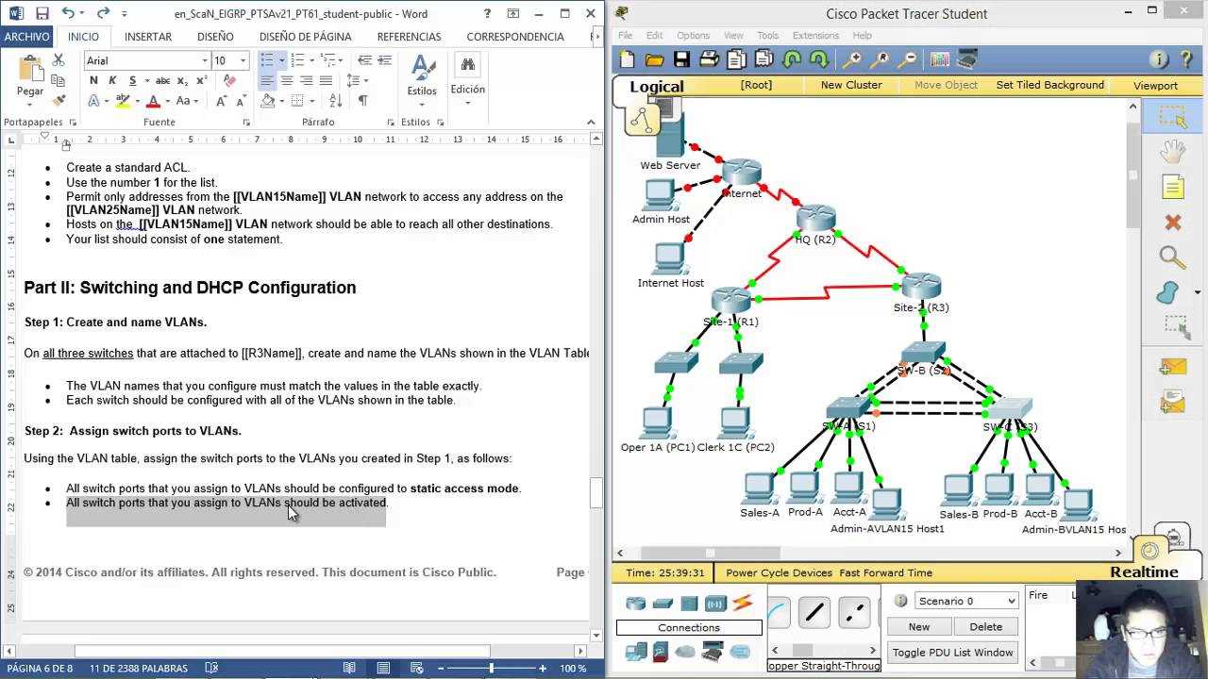Toggle italic (K) formatting in Word

point(112,80)
